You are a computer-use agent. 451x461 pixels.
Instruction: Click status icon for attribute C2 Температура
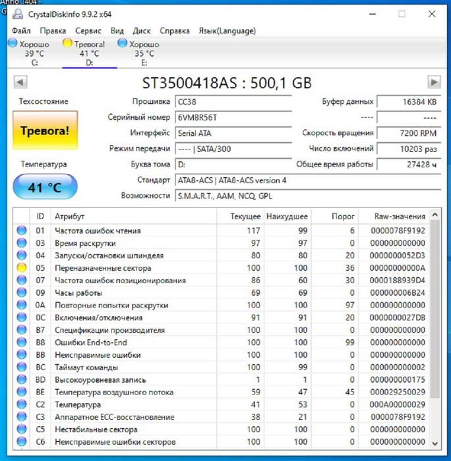(22, 404)
